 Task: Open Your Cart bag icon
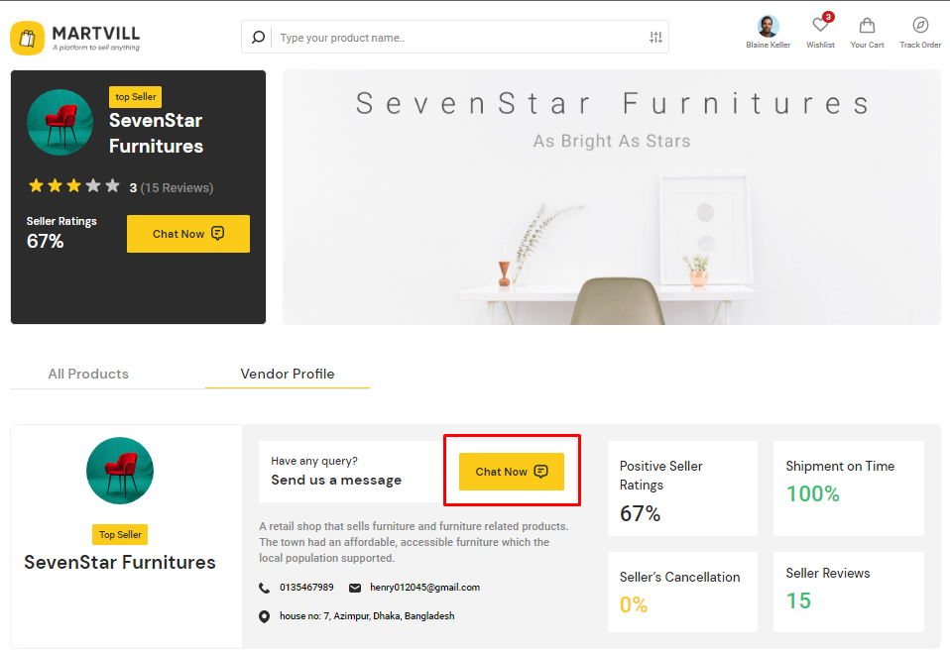(867, 27)
